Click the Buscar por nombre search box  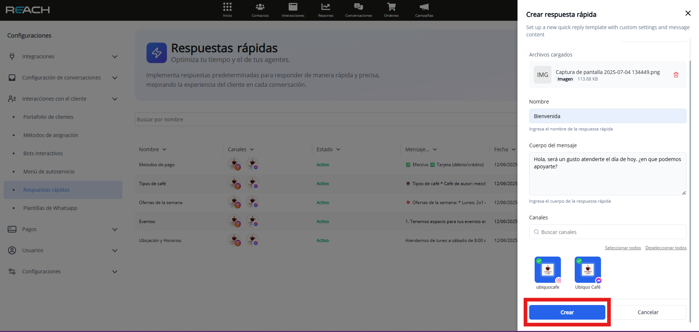(x=326, y=120)
